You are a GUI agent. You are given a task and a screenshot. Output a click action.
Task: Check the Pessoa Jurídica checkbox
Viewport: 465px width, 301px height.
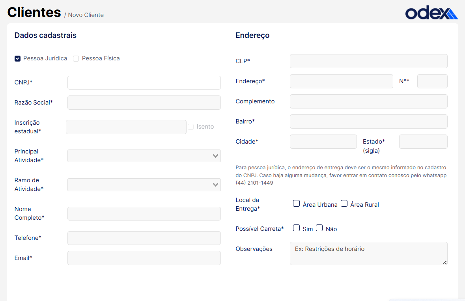(x=17, y=58)
